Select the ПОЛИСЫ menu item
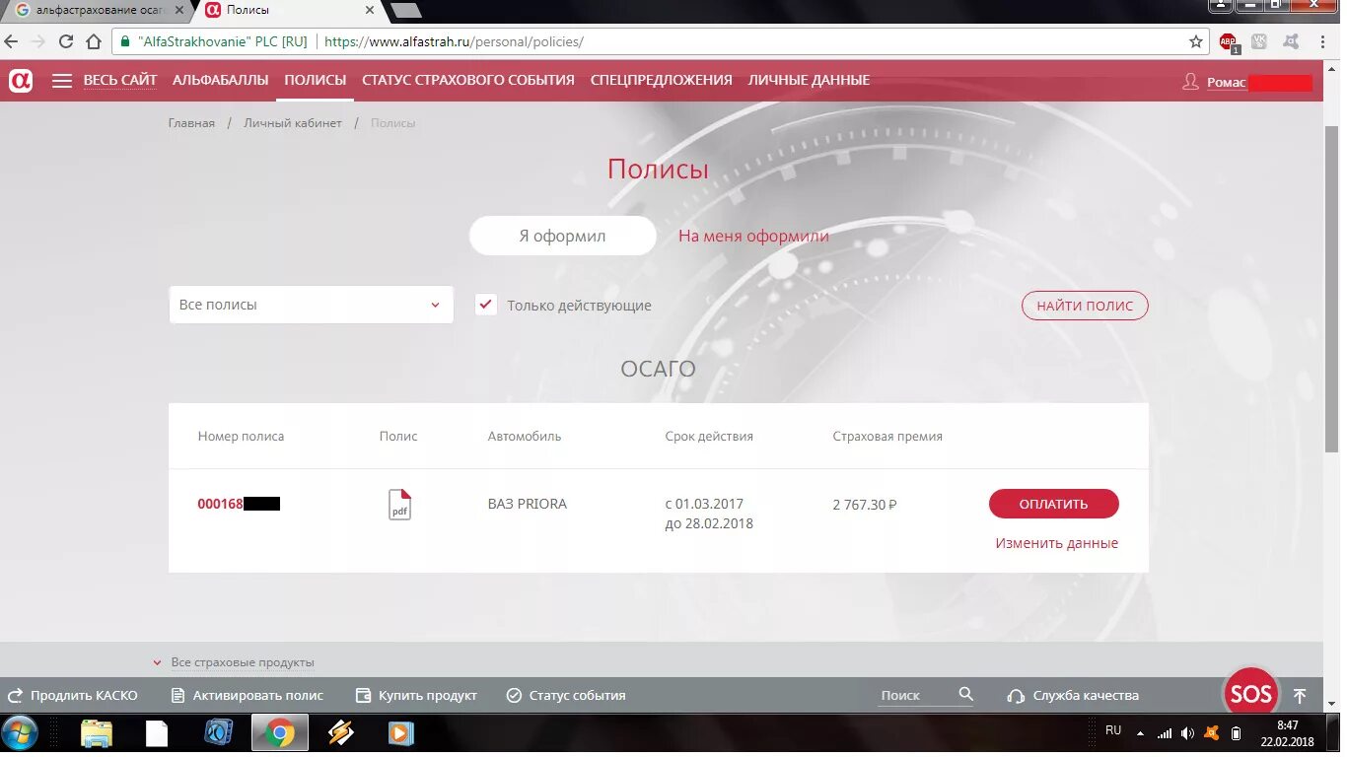 tap(316, 81)
